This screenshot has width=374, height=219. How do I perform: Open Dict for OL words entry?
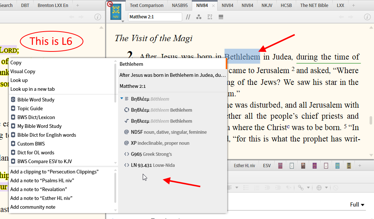[35, 152]
